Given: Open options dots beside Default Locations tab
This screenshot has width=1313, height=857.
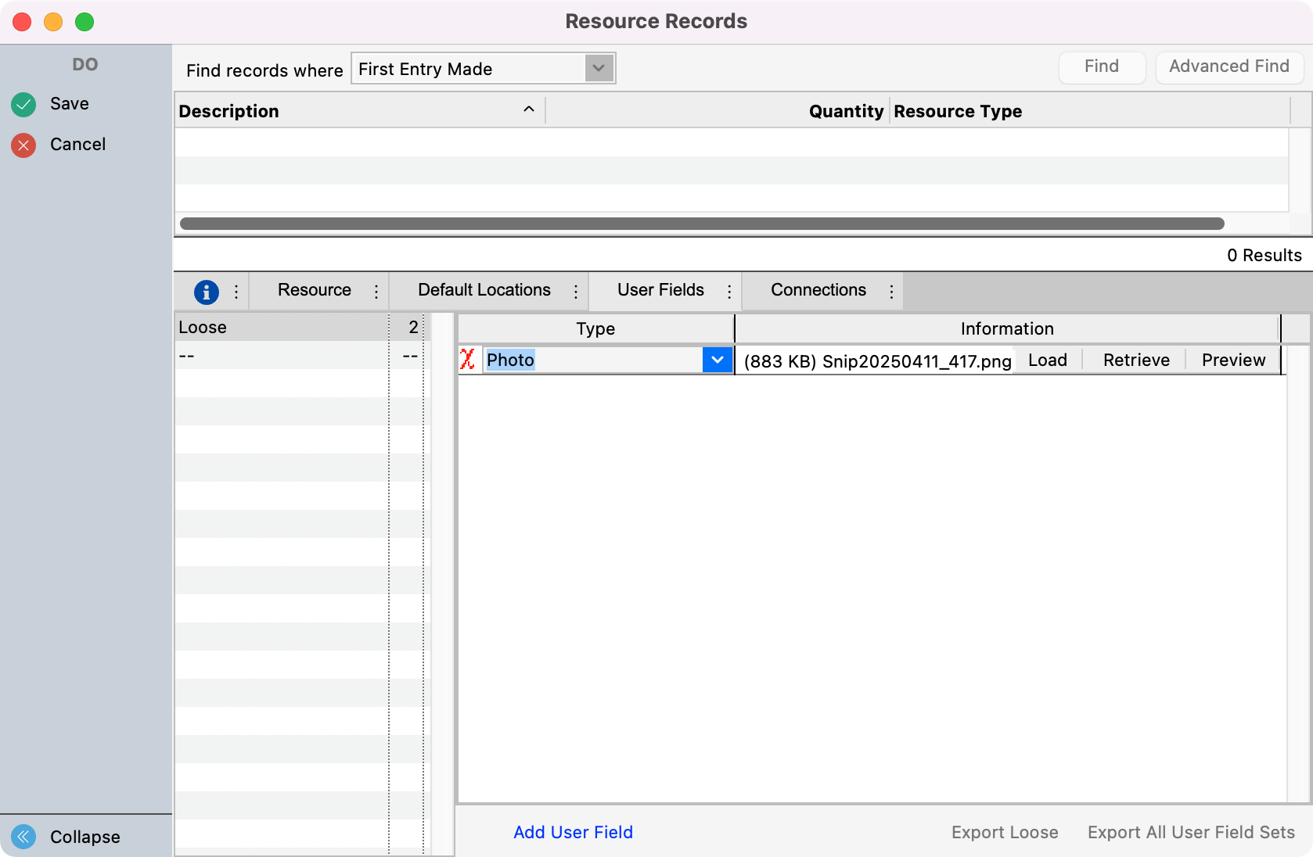Looking at the screenshot, I should (576, 292).
